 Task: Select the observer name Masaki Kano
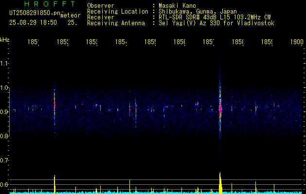tap(177, 5)
